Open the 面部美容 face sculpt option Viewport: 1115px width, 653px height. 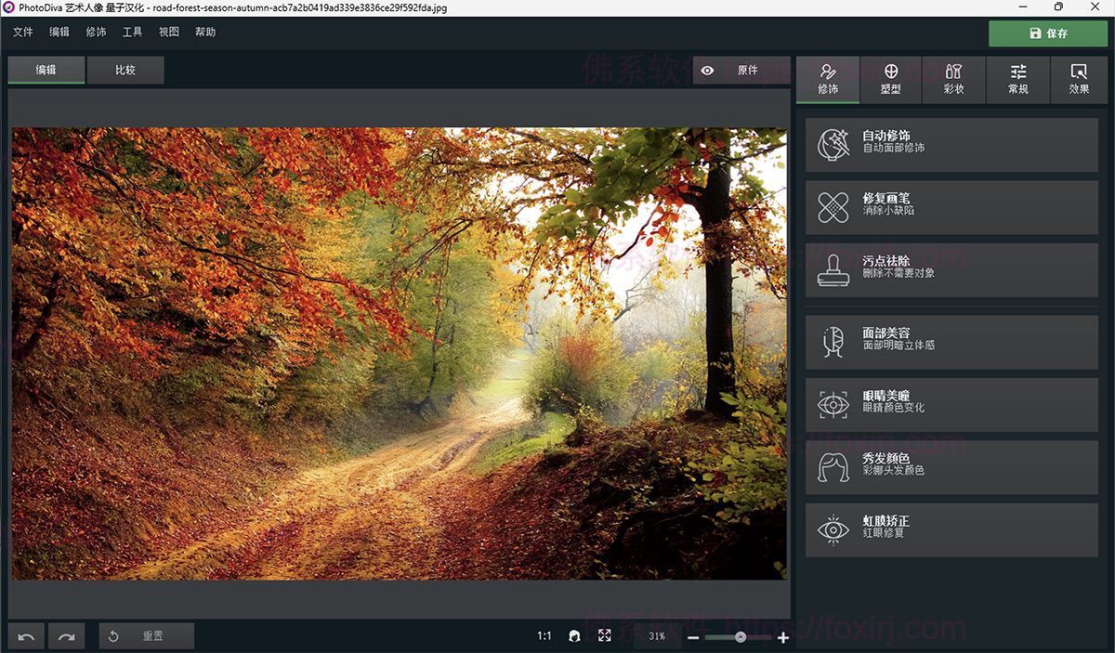point(951,342)
